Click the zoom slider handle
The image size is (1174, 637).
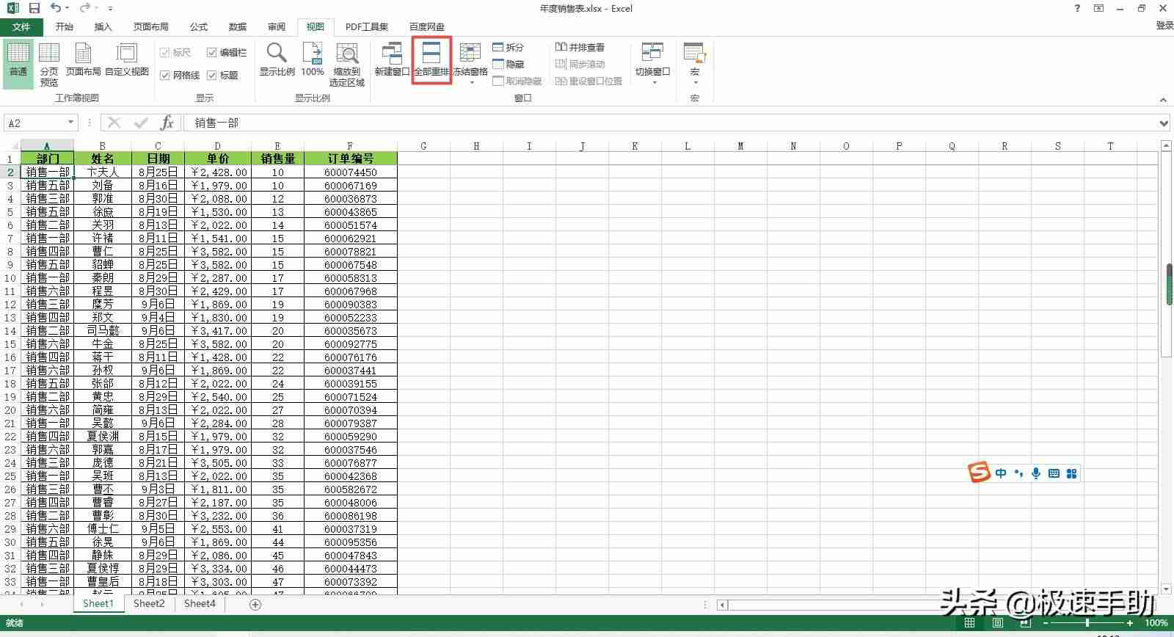1089,623
